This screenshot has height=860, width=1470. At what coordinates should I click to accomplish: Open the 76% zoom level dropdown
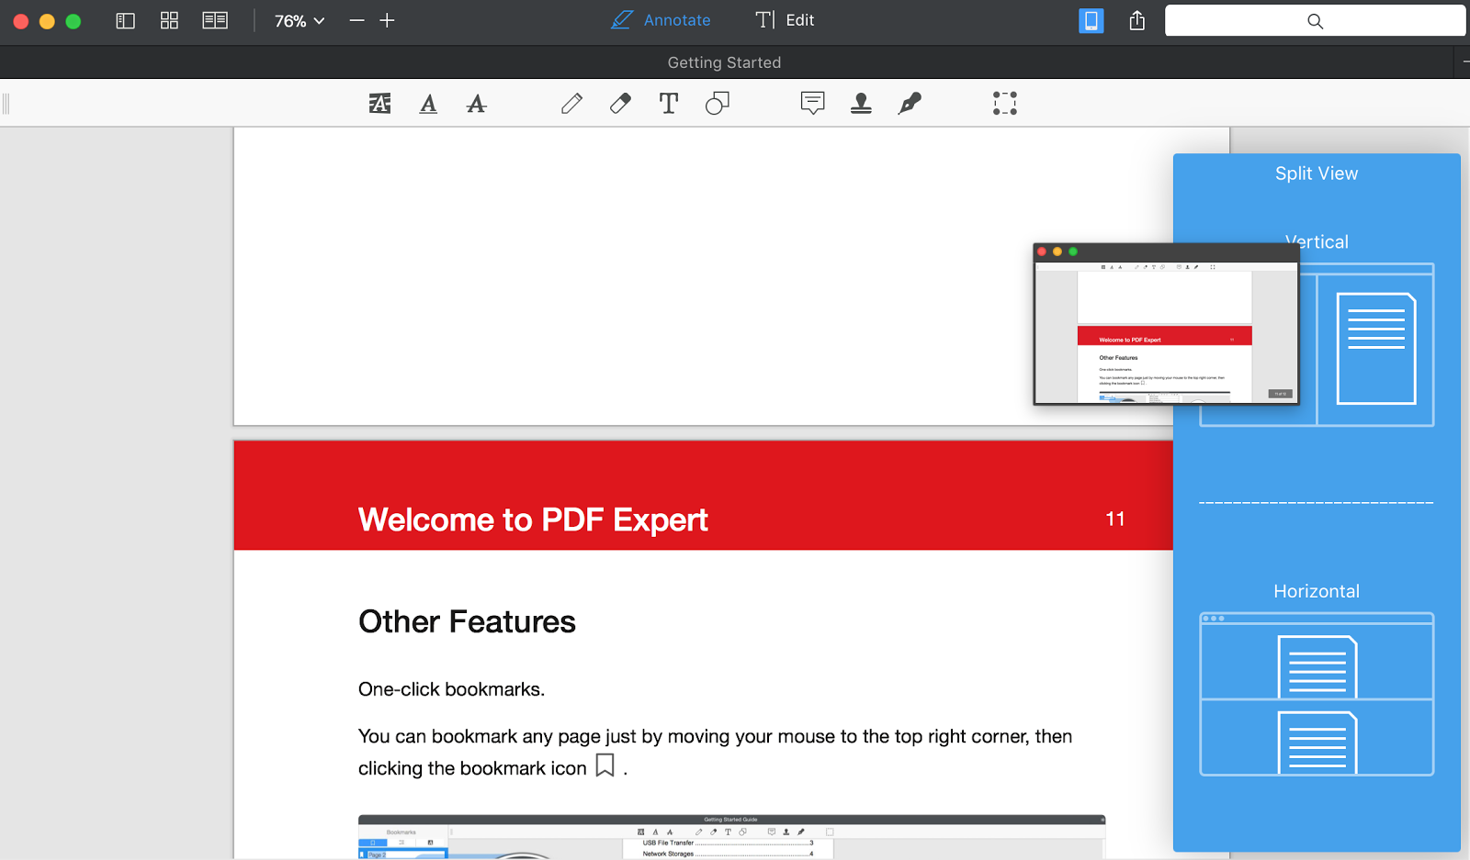(x=300, y=20)
